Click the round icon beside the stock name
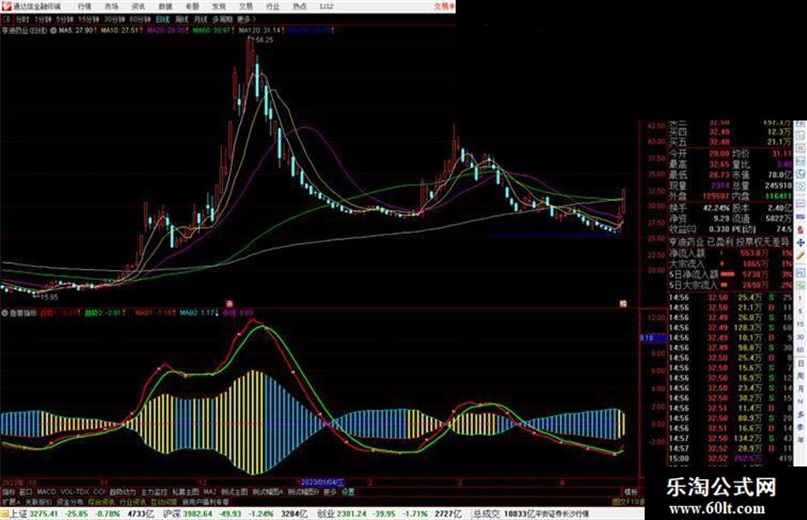This screenshot has width=807, height=520. click(53, 31)
